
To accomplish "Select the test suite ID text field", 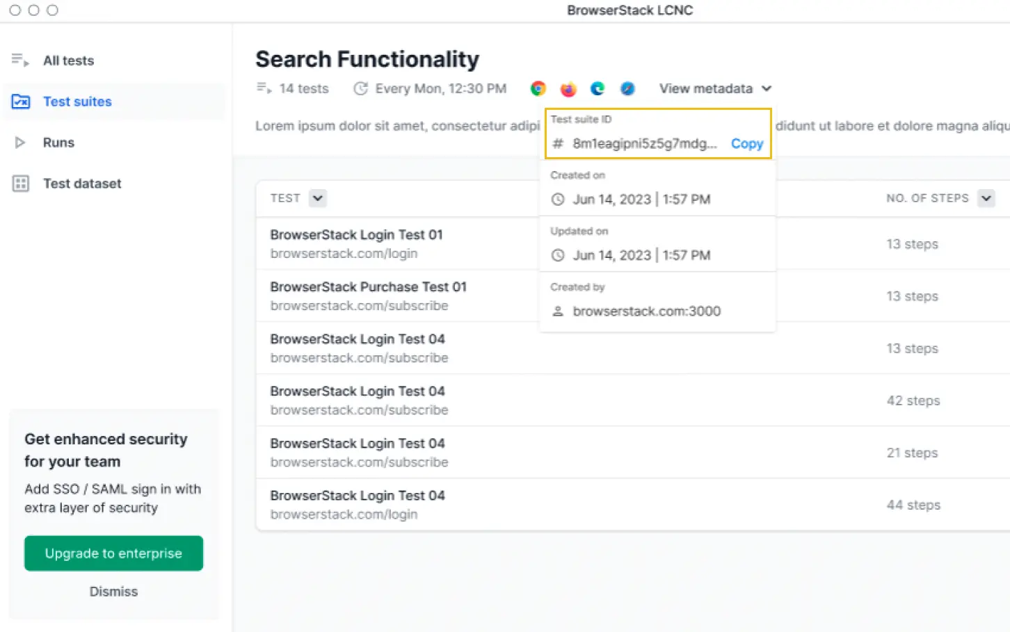I will (x=643, y=144).
